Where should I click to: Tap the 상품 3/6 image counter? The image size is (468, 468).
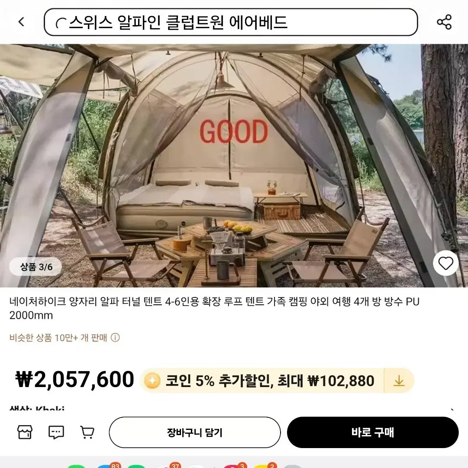[36, 267]
